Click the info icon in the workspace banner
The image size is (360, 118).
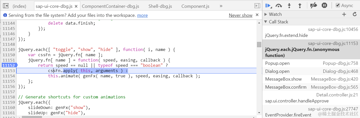(x=5, y=15)
